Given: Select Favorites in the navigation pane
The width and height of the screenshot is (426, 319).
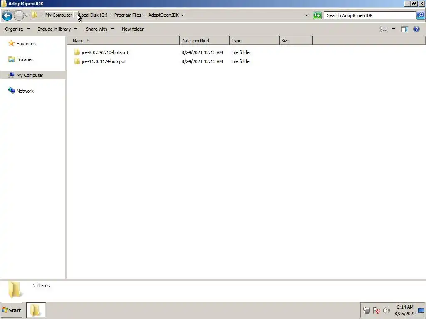Looking at the screenshot, I should [26, 44].
